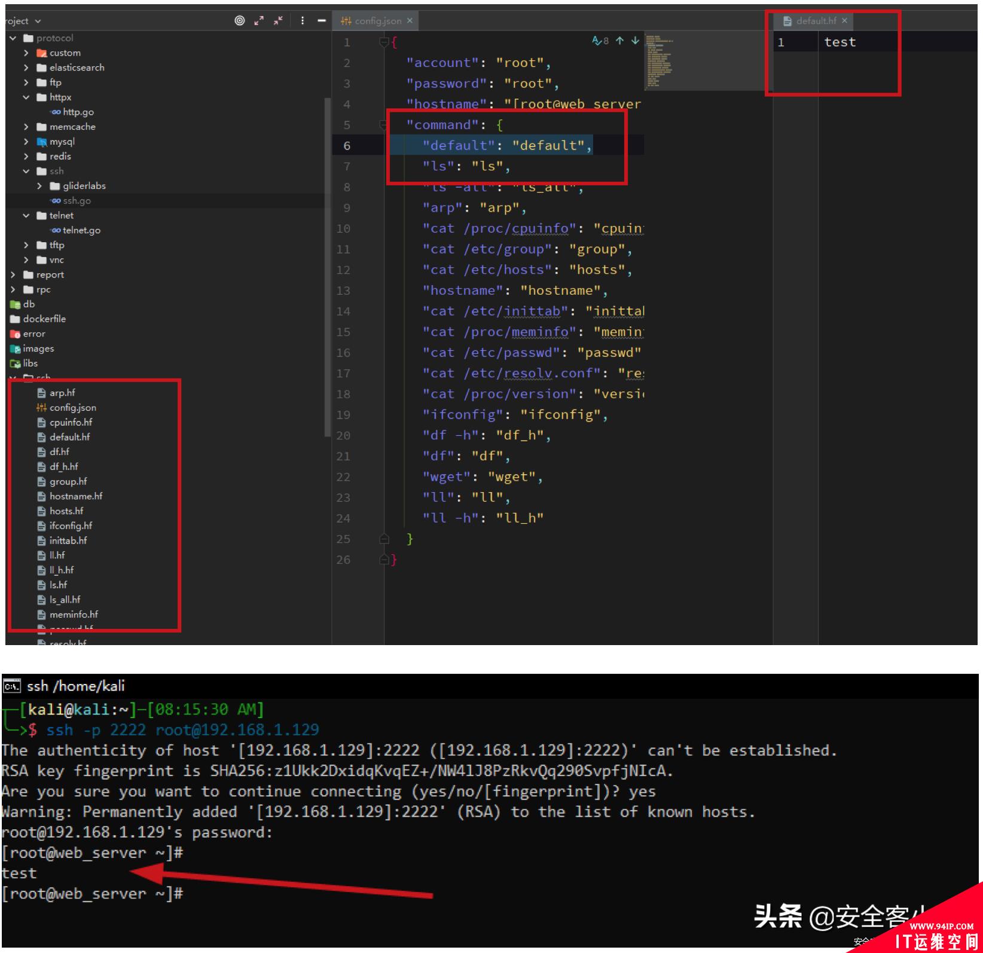Click the expand all icon in project toolbar

(259, 20)
